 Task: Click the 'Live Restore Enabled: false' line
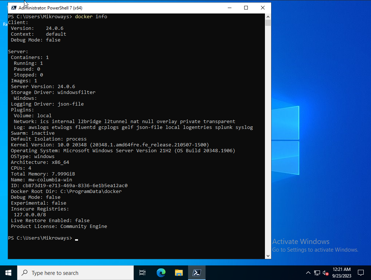(x=50, y=221)
